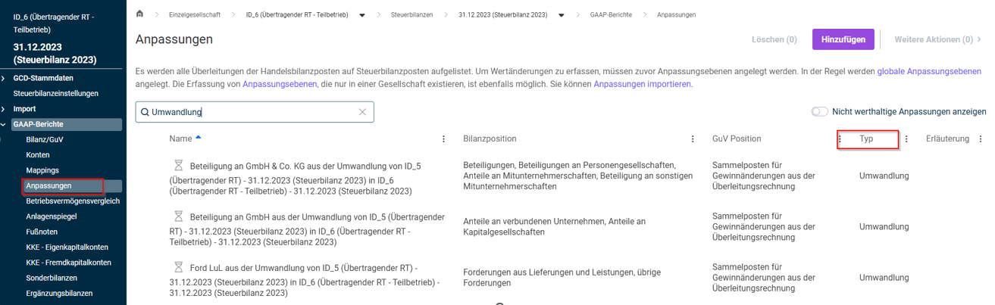Sort by the Erläuterung column header
The image size is (995, 305).
click(x=947, y=139)
